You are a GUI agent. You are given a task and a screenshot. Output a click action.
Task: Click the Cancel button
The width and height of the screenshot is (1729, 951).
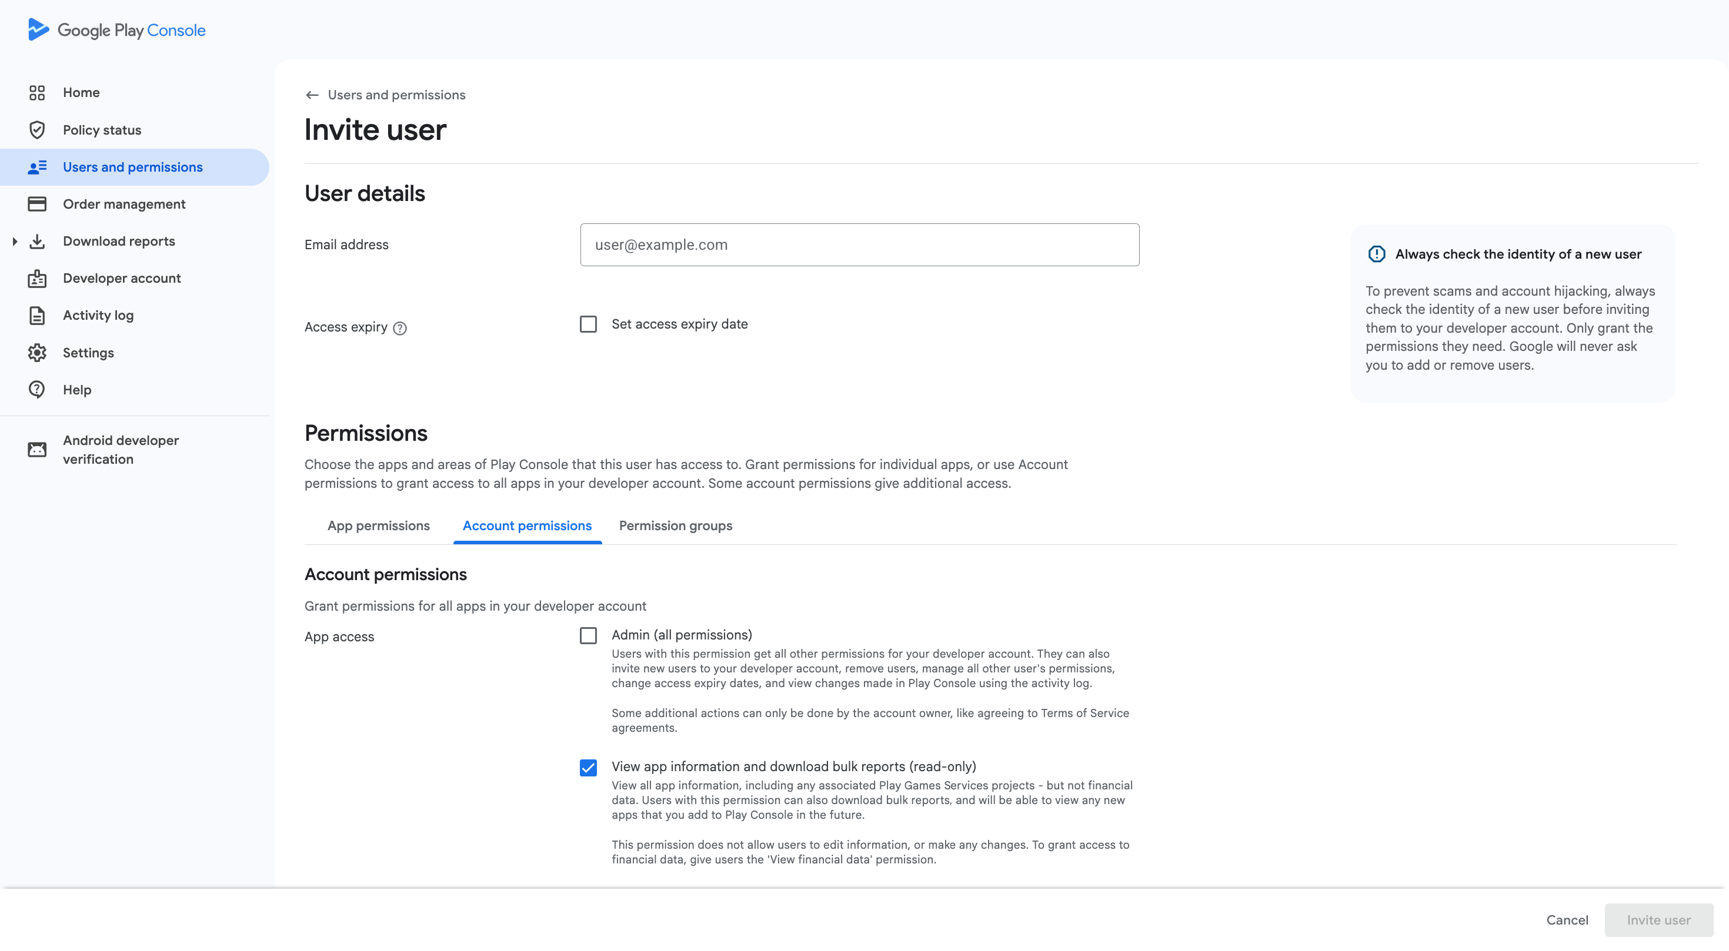(1567, 920)
